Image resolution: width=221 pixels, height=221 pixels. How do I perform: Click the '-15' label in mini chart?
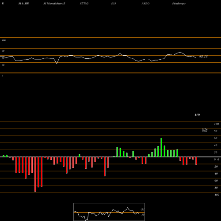[x=142, y=215]
